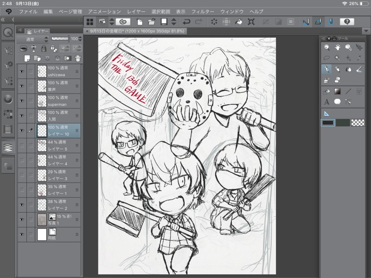Click the Save icon in command bar
Image resolution: width=371 pixels, height=278 pixels.
click(x=164, y=22)
